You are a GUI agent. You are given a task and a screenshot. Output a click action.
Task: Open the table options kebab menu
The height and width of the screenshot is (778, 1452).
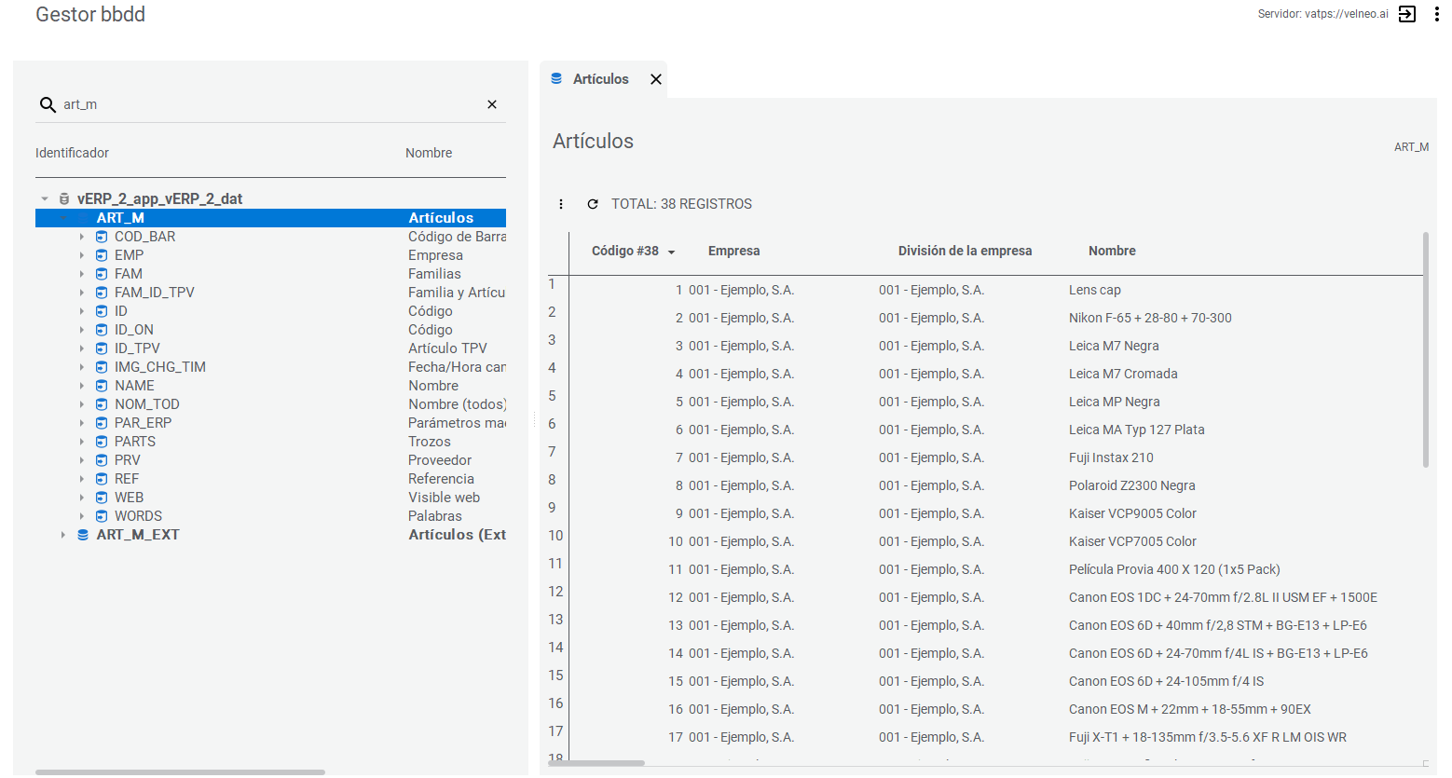pos(561,204)
